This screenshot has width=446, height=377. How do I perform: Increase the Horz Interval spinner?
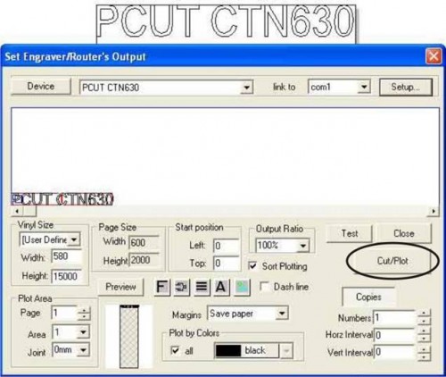pyautogui.click(x=424, y=331)
